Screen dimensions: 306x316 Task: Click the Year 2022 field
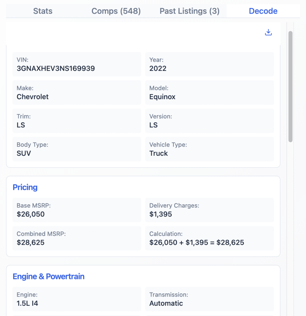pos(209,64)
